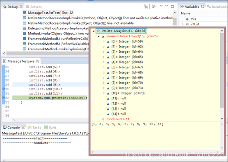Viewport: 228px width, 162px height.
Task: Select the [13]= null entry
Action: [119, 109]
